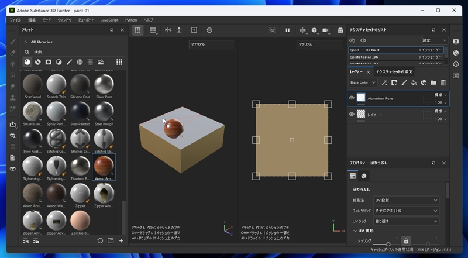The width and height of the screenshot is (468, 258).
Task: Open blend mode dropdown for Aluminium Pure layer
Action: coord(441,95)
